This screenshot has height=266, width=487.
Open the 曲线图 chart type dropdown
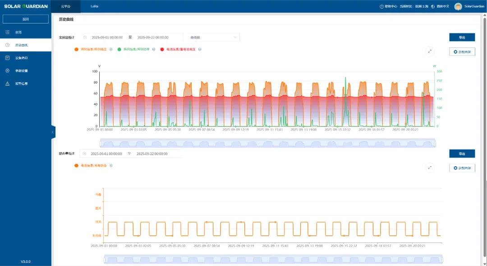(213, 37)
